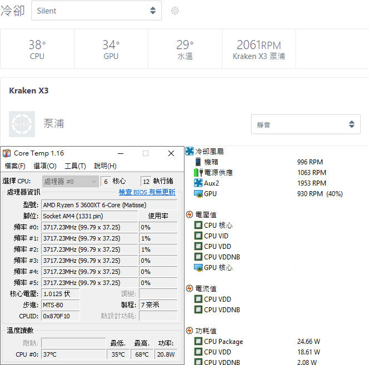Click the 996 RPM chassis fan value
Screen dimensions: 369x365
[310, 162]
